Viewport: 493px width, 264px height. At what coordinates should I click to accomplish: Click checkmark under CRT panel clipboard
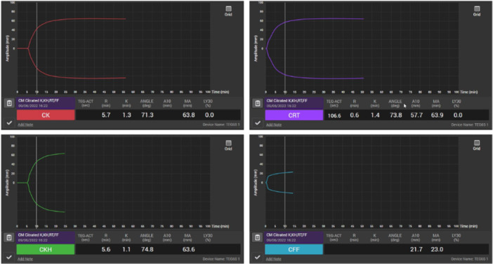[x=258, y=123]
